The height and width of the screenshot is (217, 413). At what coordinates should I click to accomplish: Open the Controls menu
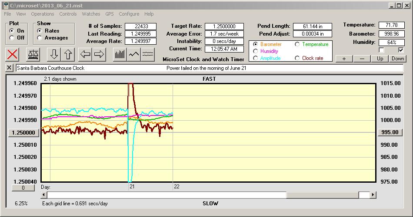[x=68, y=14]
